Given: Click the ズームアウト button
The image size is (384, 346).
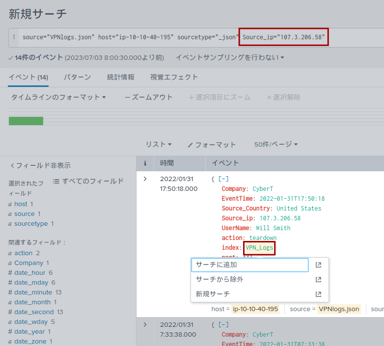Looking at the screenshot, I should (x=149, y=97).
